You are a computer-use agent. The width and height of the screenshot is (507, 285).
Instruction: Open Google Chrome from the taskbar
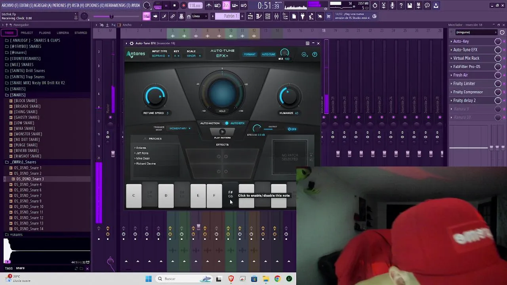point(277,279)
